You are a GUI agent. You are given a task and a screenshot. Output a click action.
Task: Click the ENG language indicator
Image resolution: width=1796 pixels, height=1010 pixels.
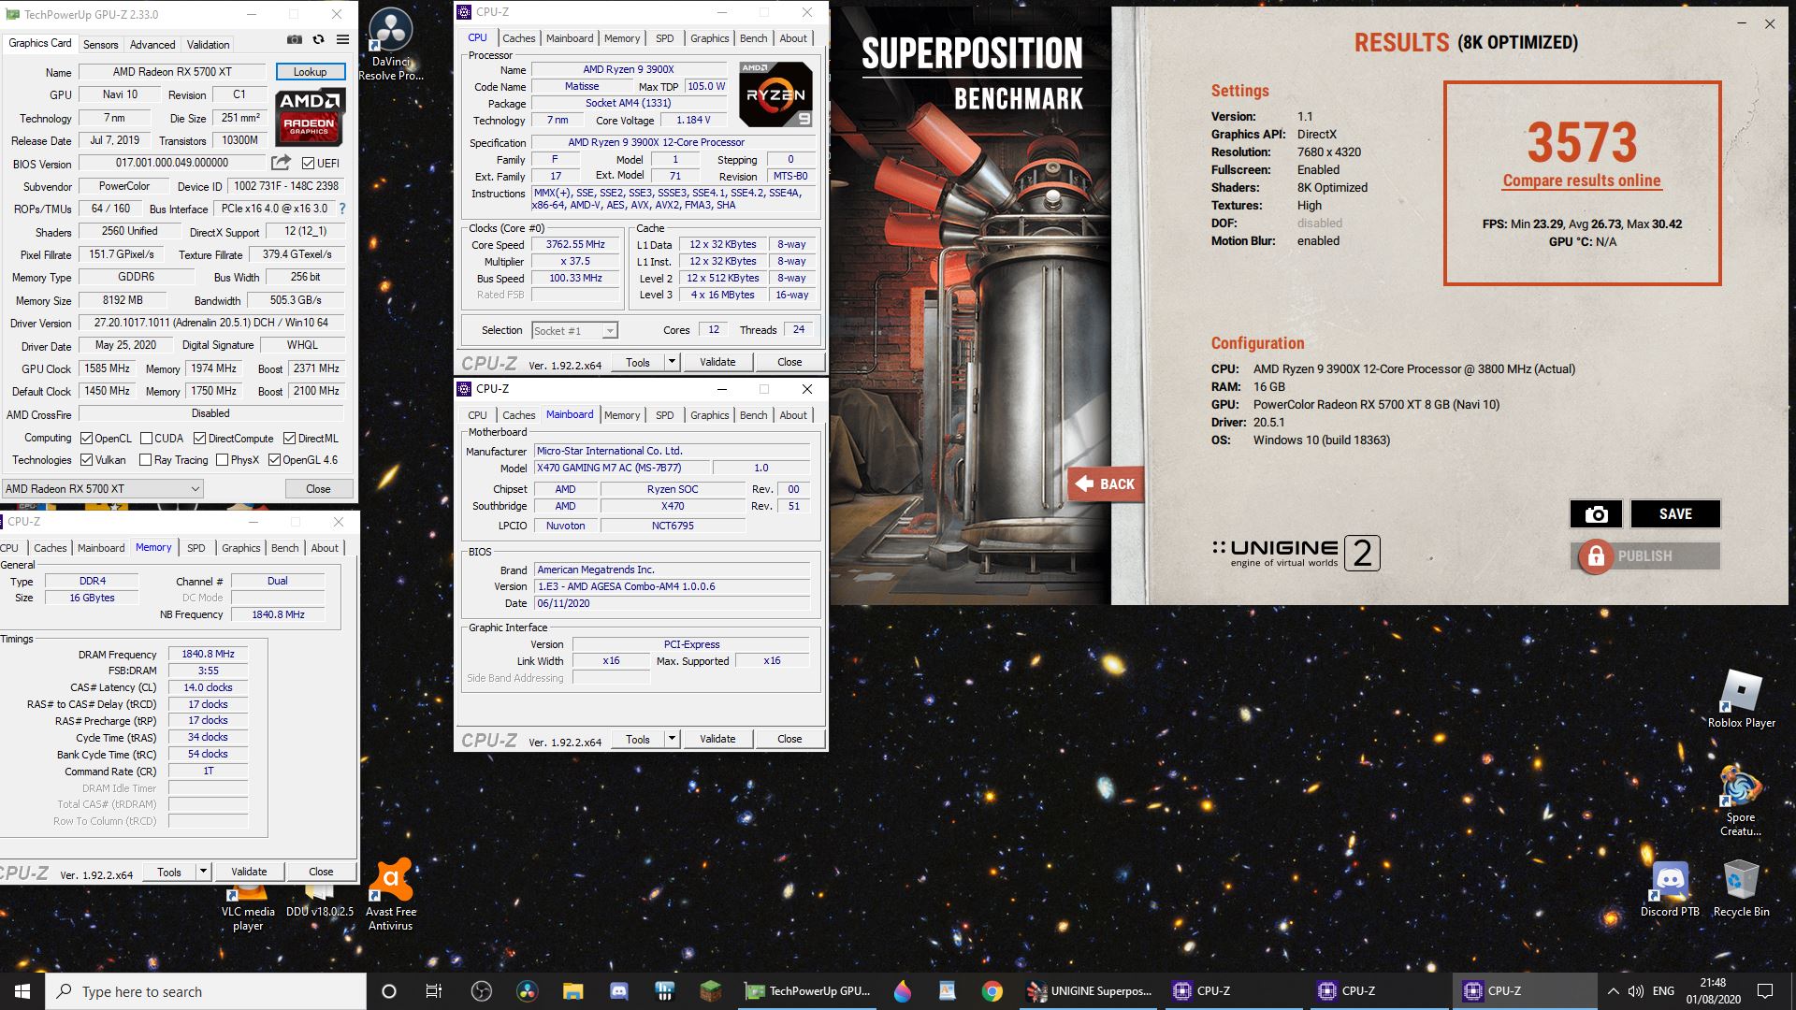pos(1663,991)
